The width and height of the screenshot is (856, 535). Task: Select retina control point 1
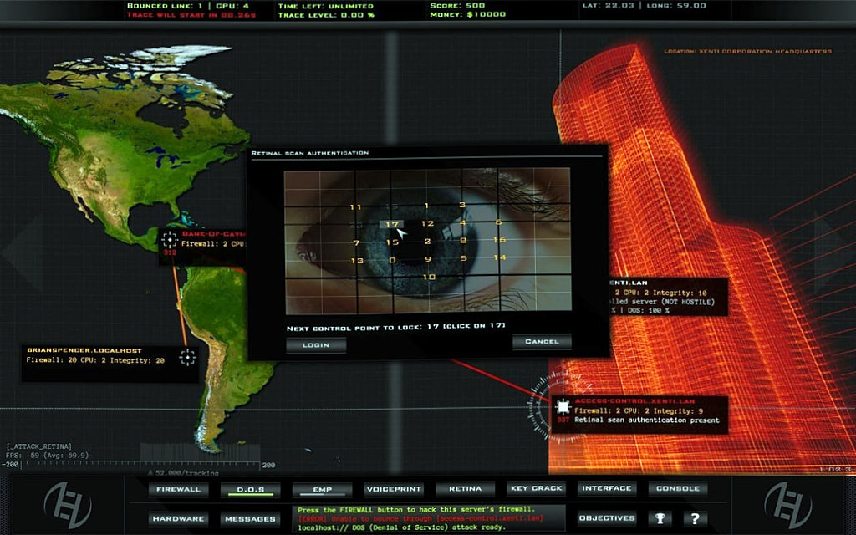click(427, 206)
